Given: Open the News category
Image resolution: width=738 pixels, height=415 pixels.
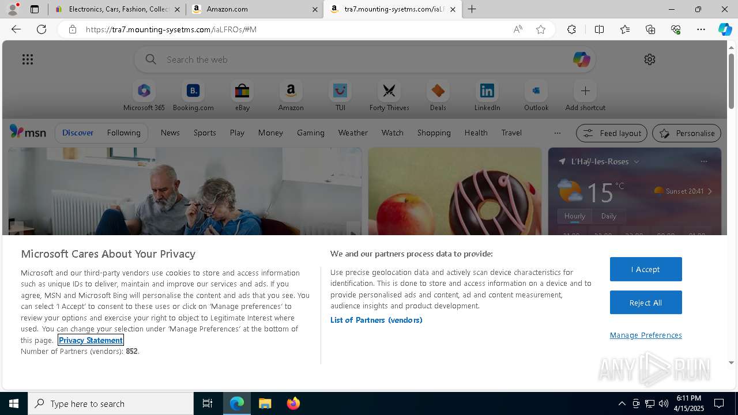Looking at the screenshot, I should click(x=170, y=133).
